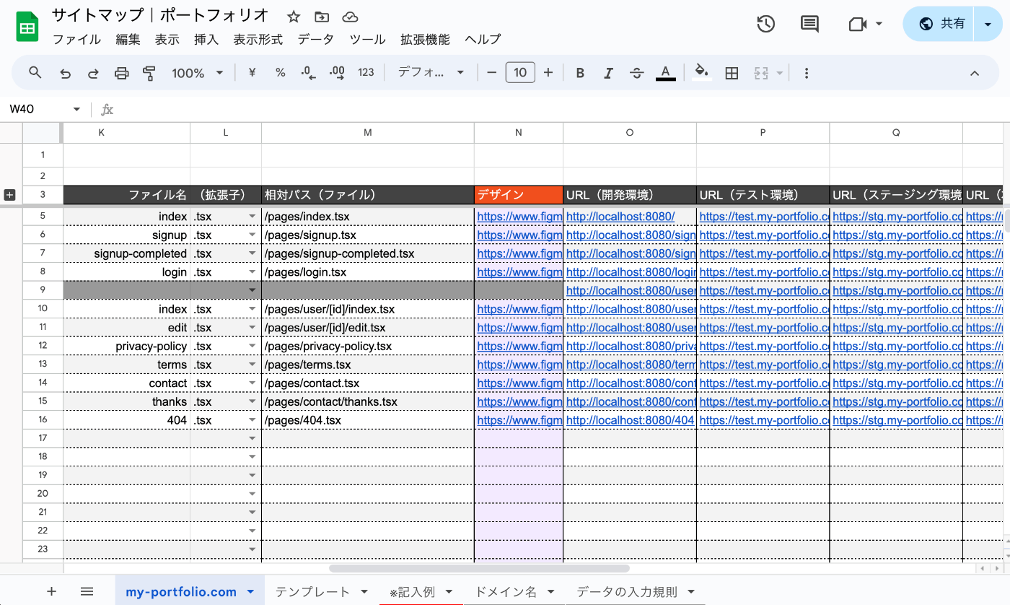The image size is (1010, 605).
Task: Open borders menu
Action: [732, 72]
